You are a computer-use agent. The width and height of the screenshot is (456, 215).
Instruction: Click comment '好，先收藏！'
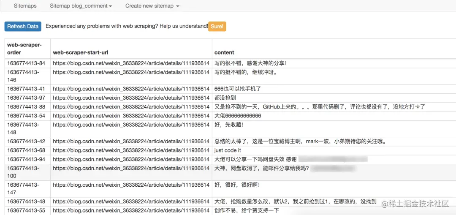coord(228,125)
